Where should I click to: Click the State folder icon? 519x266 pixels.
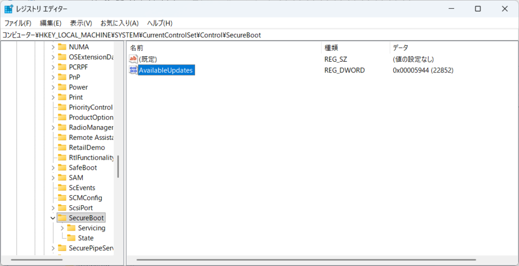click(71, 238)
